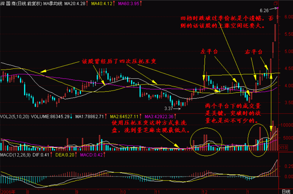This screenshot has width=293, height=194.
Task: Open the MACD(12,26,9) indicator parameters
Action: point(15,154)
